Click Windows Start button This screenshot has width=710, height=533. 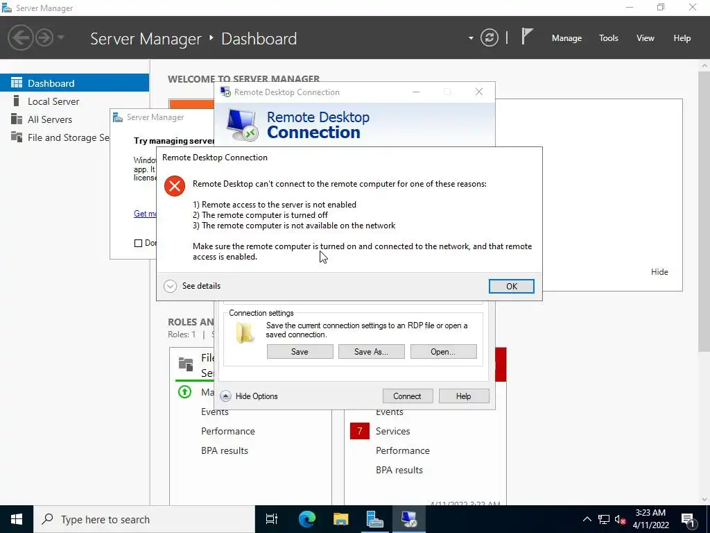[x=17, y=519]
